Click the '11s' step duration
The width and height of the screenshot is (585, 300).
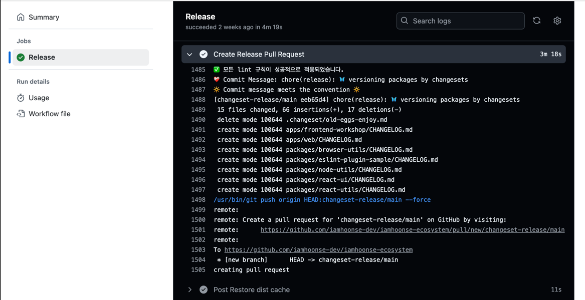point(556,289)
